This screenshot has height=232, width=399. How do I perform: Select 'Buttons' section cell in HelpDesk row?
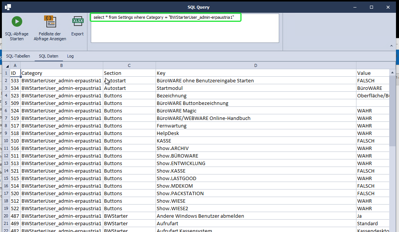[129, 133]
